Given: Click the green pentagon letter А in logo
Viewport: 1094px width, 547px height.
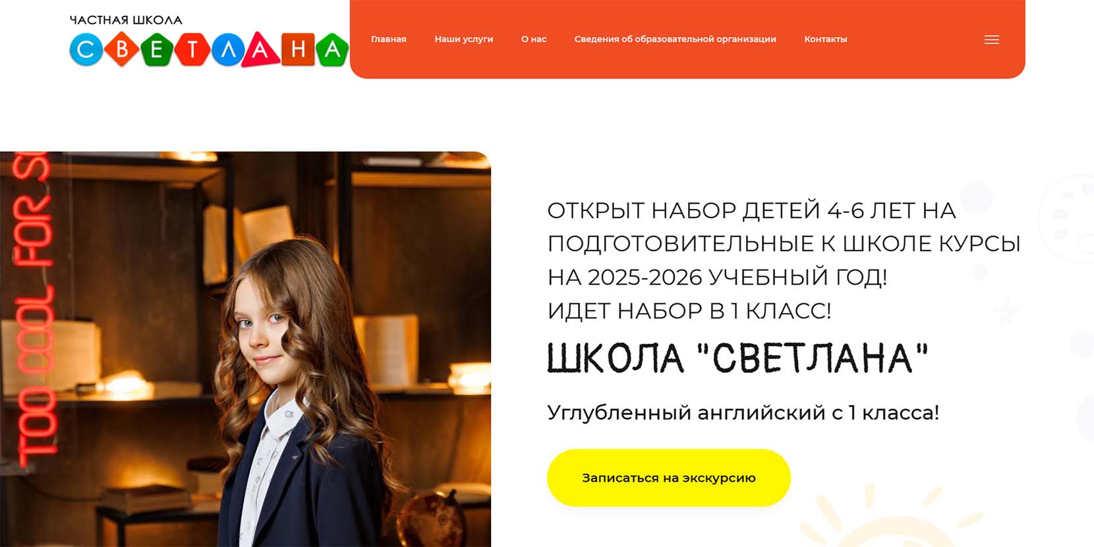Looking at the screenshot, I should [x=332, y=49].
